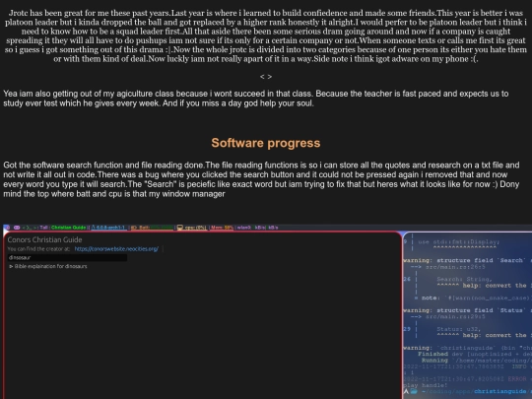Click the paragraph starting 'Got the software search'
532x399 pixels.
click(x=261, y=179)
